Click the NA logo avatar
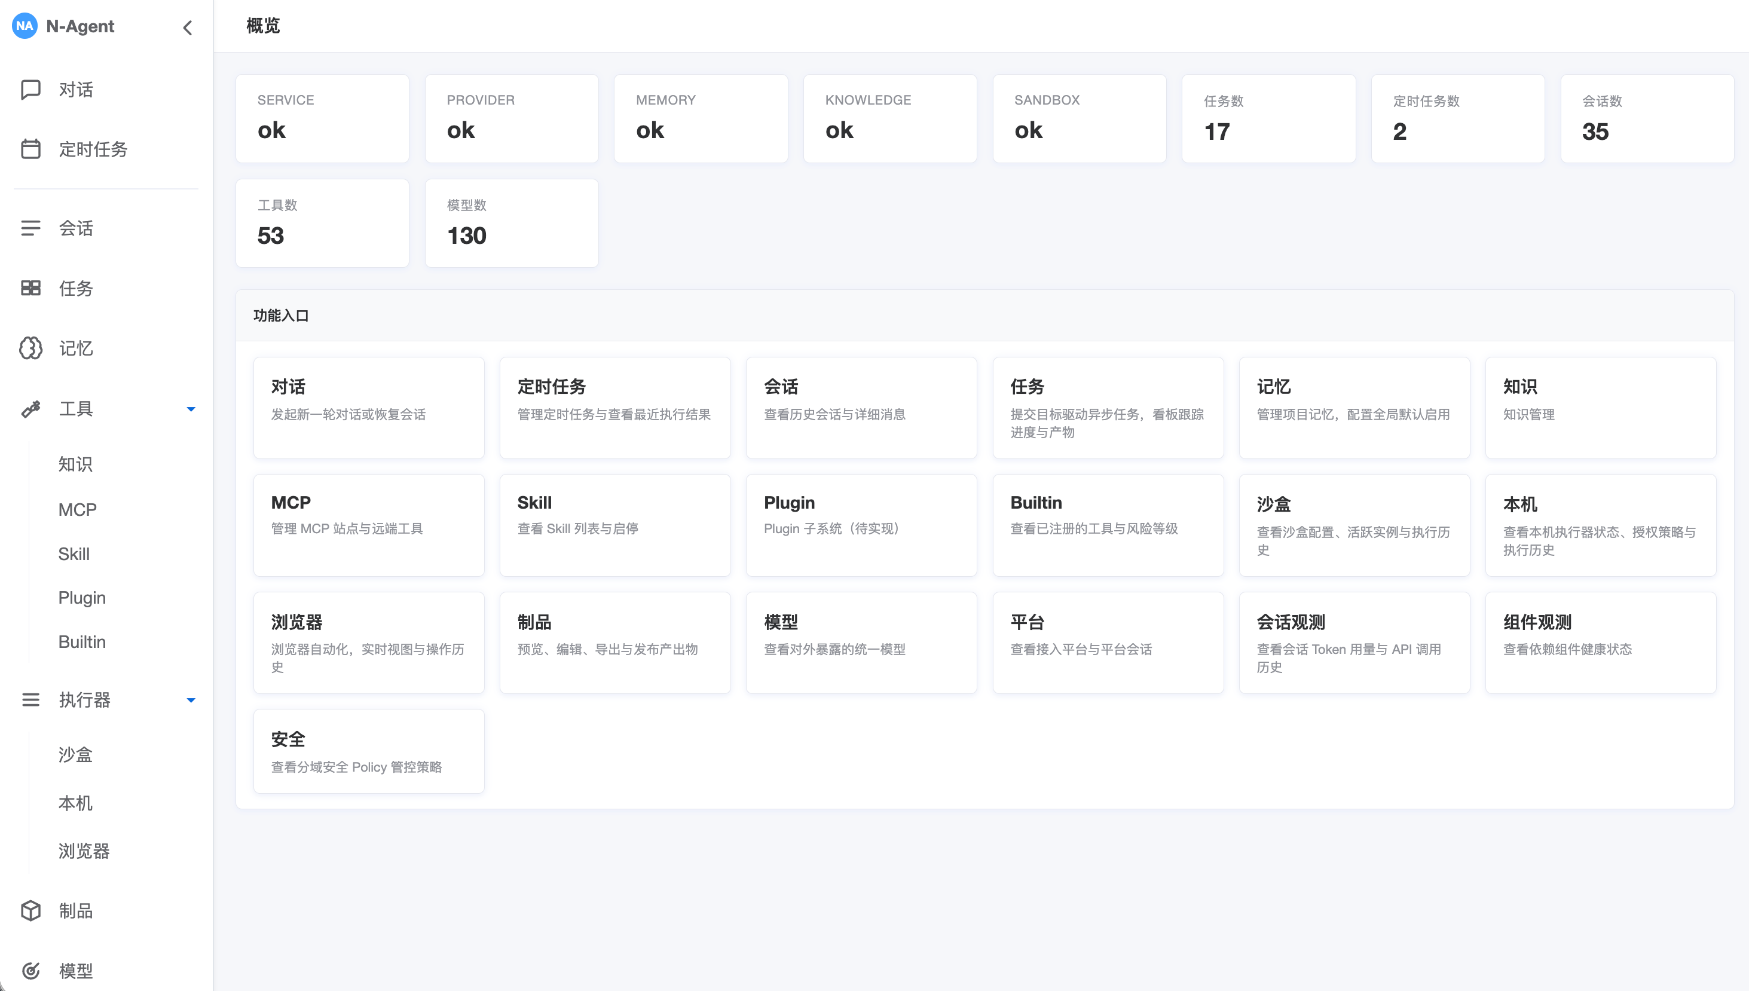1749x991 pixels. [25, 26]
